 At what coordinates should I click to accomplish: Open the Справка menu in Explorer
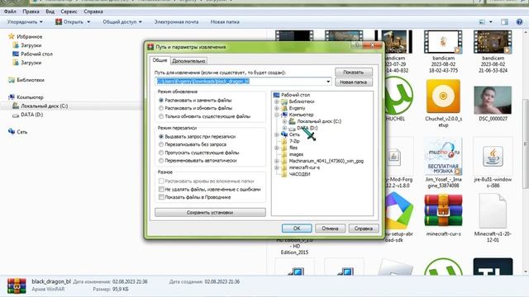click(x=93, y=12)
